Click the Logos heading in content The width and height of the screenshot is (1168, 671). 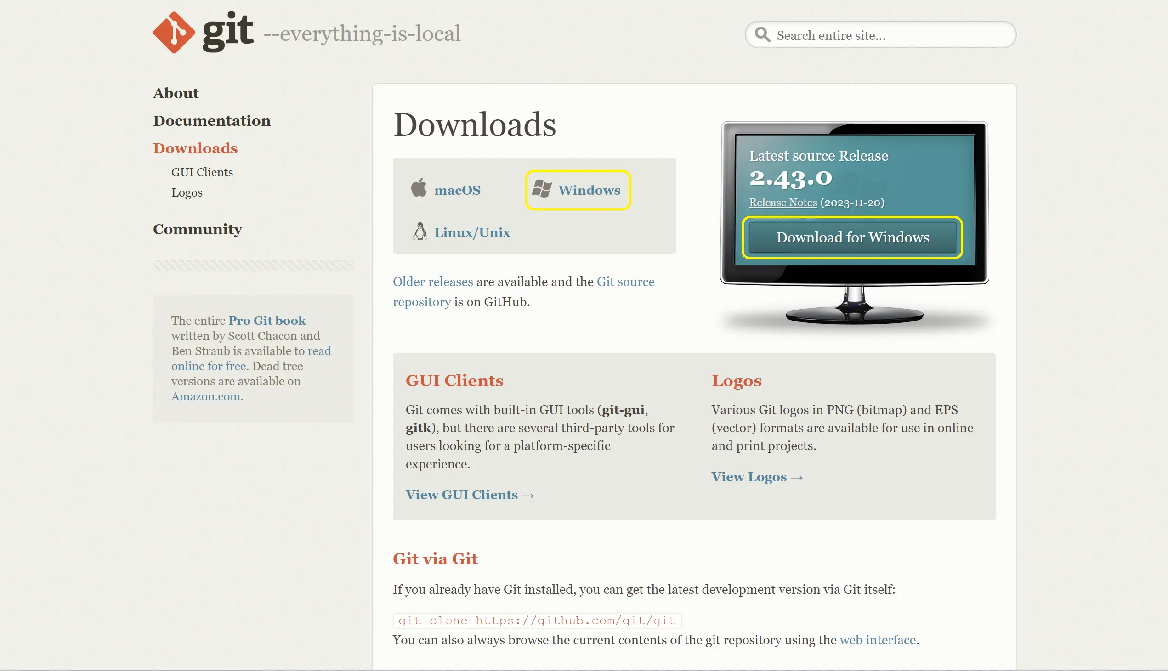(x=736, y=381)
